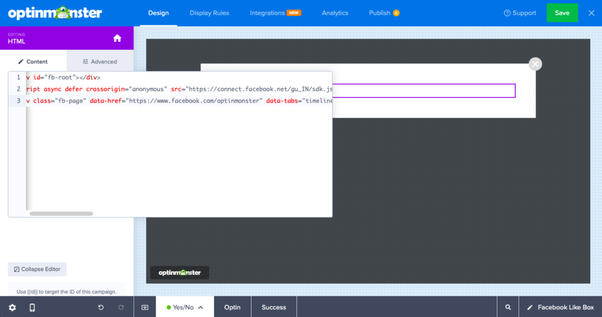Open the Publish tab

coord(380,13)
